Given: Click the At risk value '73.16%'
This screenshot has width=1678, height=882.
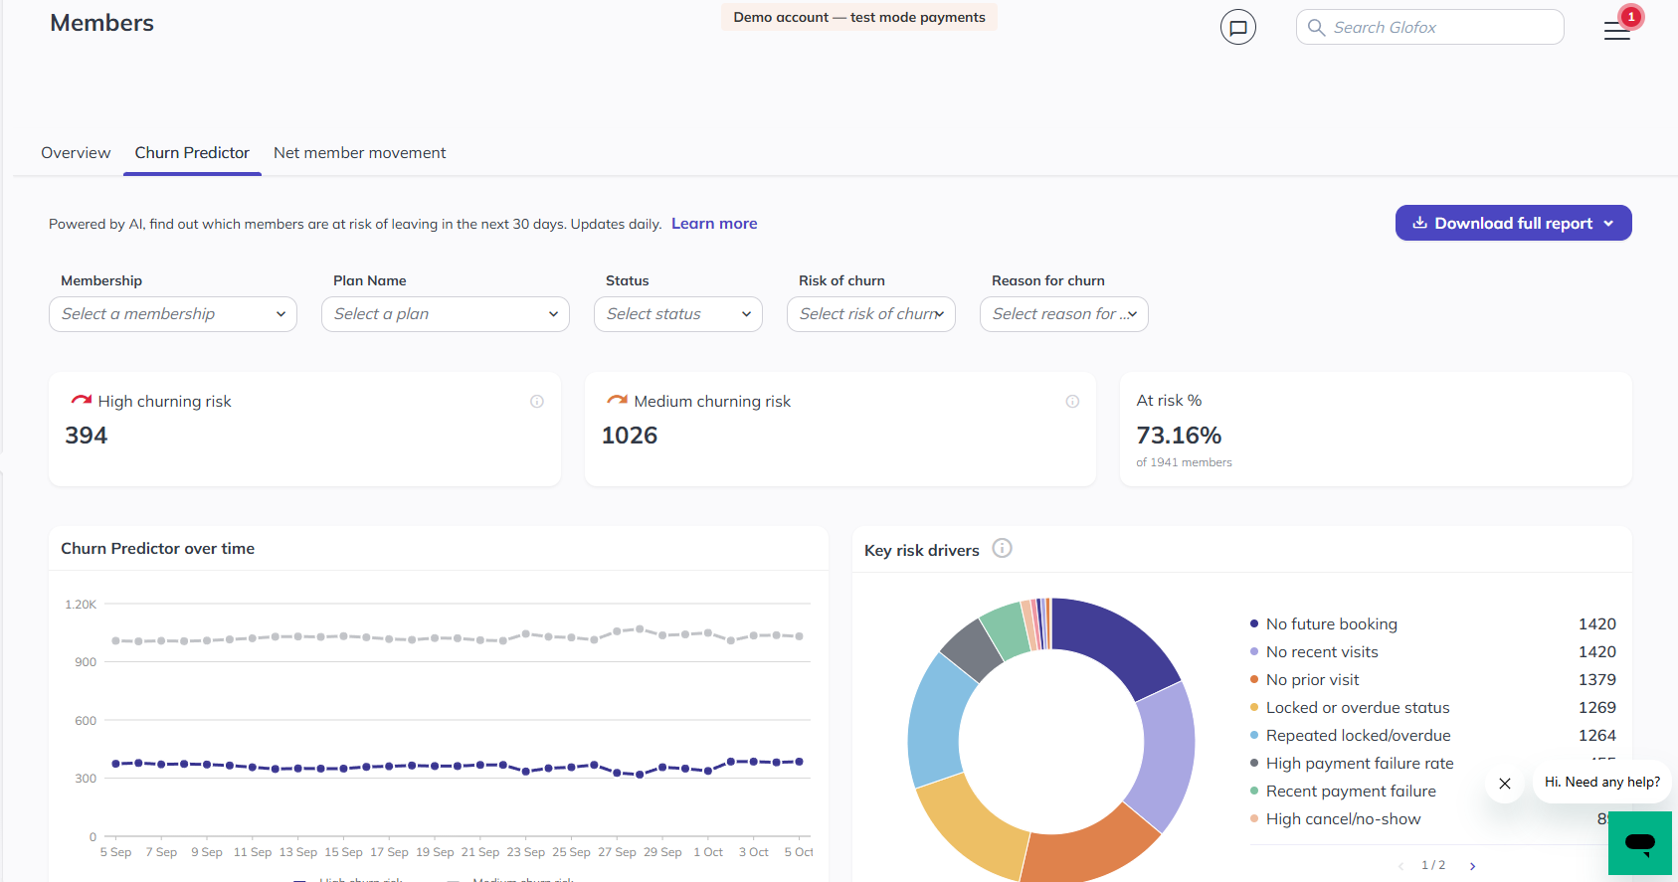Looking at the screenshot, I should 1179,436.
